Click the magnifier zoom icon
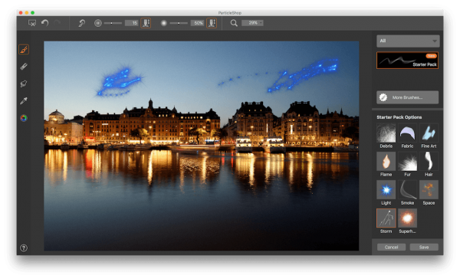Image resolution: width=460 pixels, height=279 pixels. pyautogui.click(x=234, y=23)
